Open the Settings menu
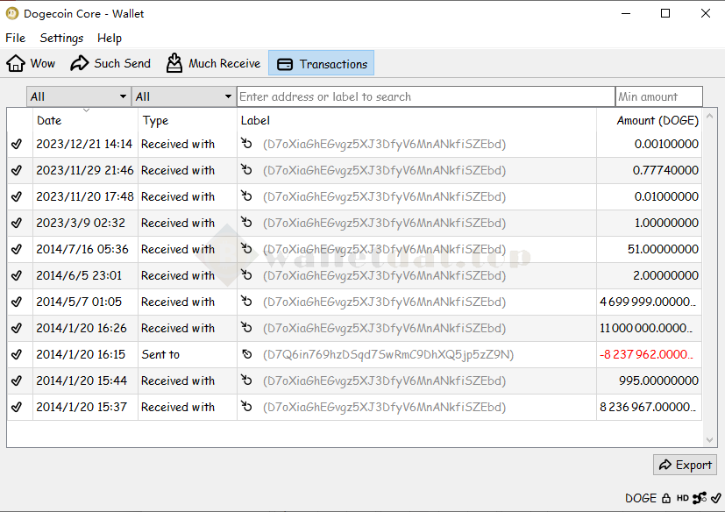 tap(61, 38)
